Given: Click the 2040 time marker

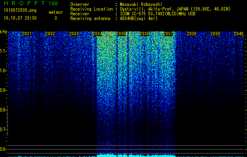Looking at the screenshot, I should [239, 34].
